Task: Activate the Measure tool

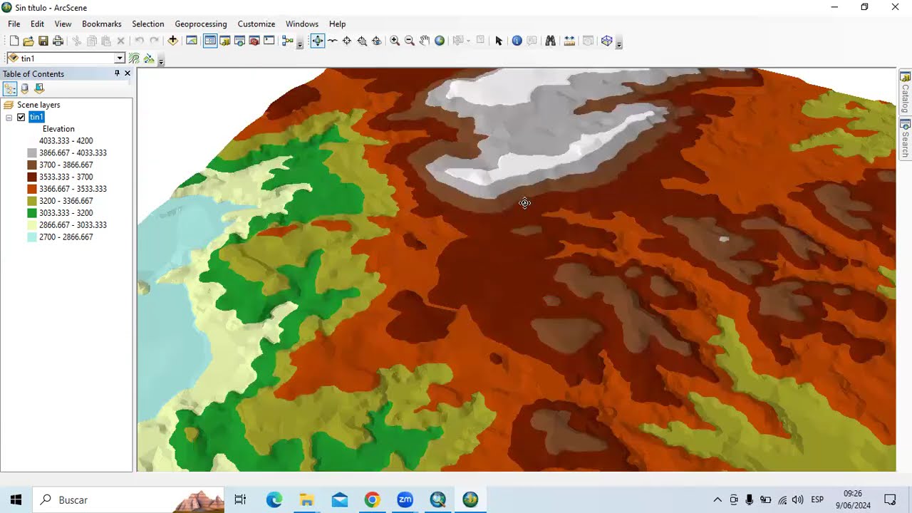Action: (569, 41)
